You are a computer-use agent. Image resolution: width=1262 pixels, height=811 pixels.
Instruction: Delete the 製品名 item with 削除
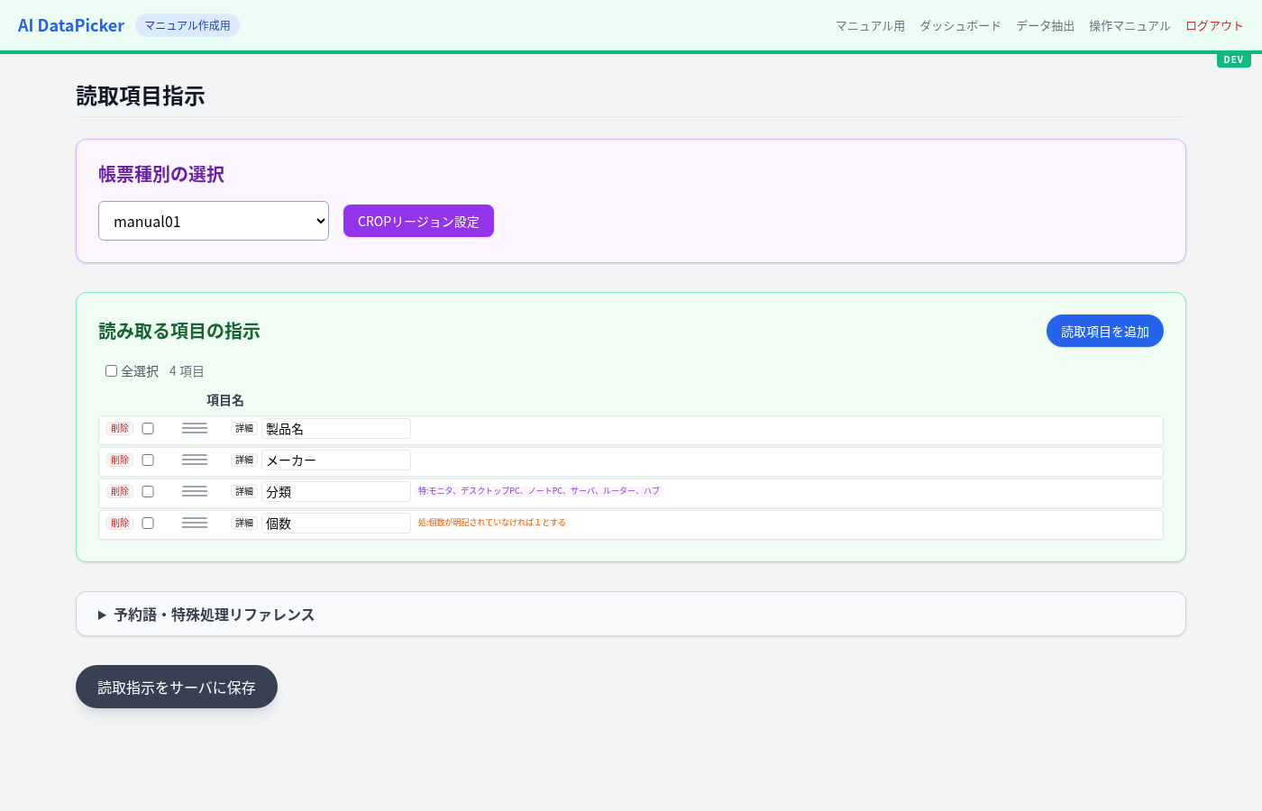tap(120, 429)
